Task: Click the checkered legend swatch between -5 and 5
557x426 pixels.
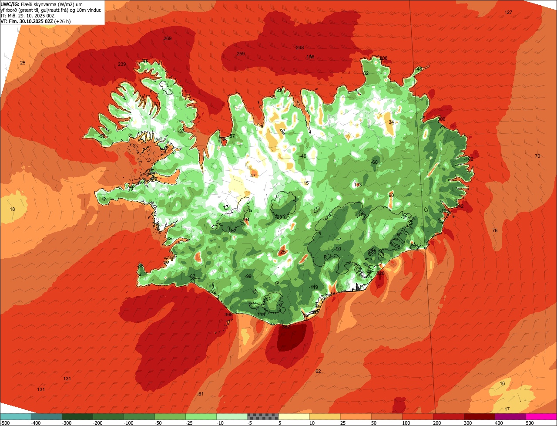Action: [262, 416]
